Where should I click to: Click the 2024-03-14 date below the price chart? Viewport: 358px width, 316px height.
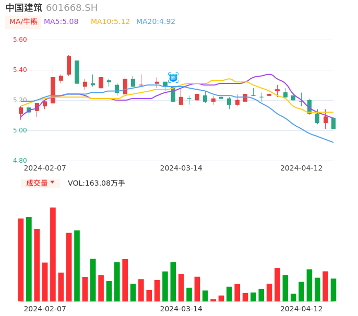tap(181, 168)
